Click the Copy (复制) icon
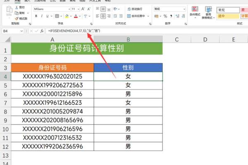This screenshot has height=165, width=248. 17,13
